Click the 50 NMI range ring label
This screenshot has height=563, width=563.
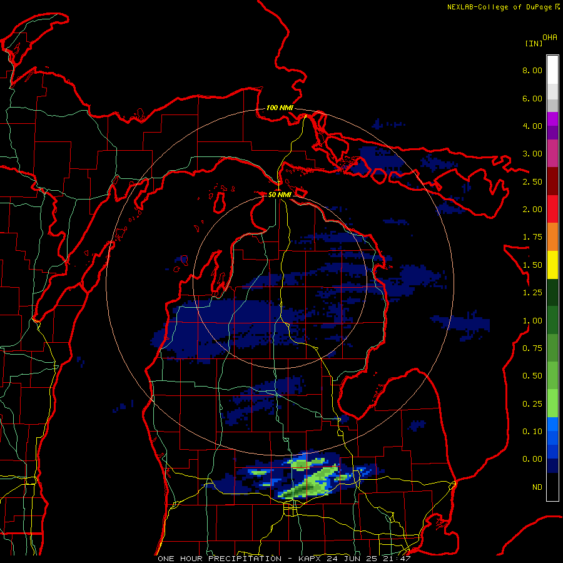(280, 195)
